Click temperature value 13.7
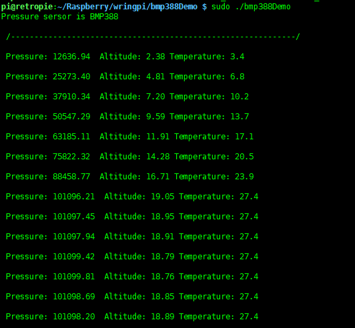The width and height of the screenshot is (355, 328). point(240,117)
